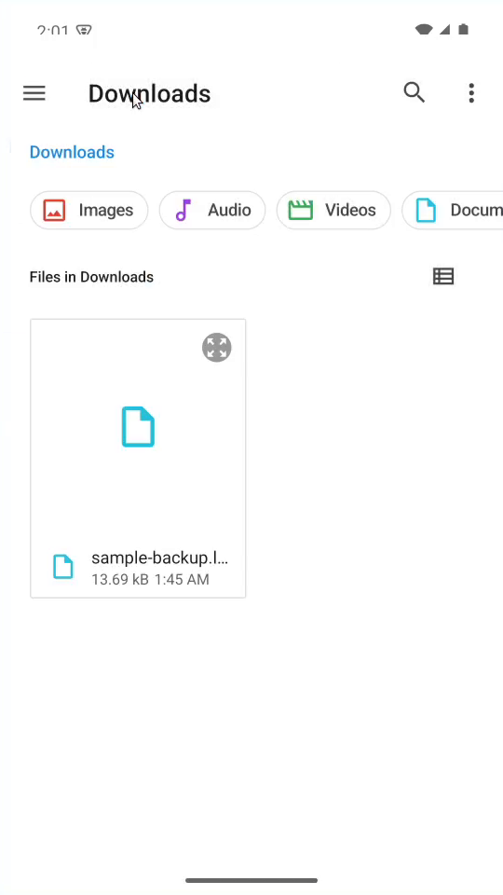
Task: Filter by Videos chip
Action: [x=333, y=210]
